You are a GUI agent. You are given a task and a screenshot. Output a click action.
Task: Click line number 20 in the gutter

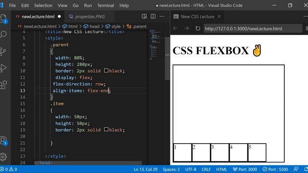[23, 136]
